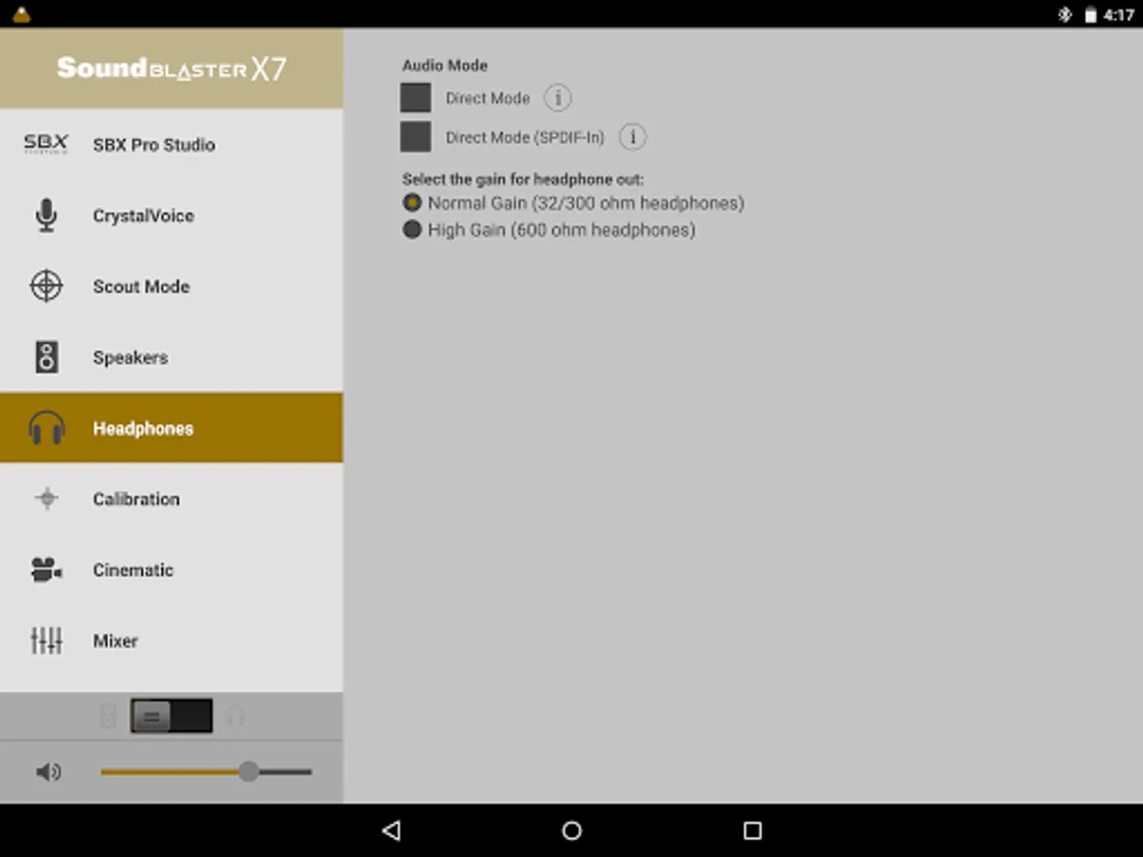Tap the Android back button

[391, 830]
